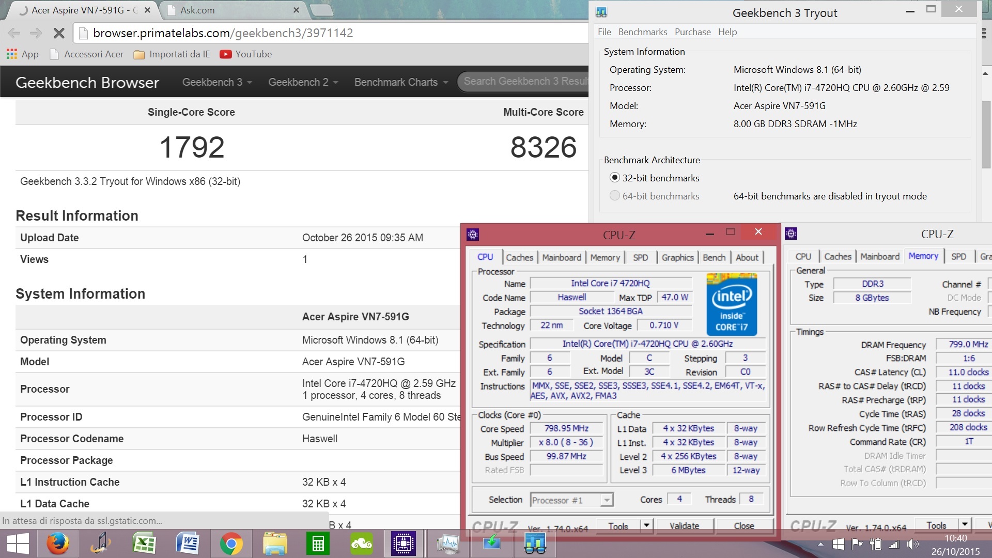Expand the Benchmark Charts dropdown

click(401, 82)
